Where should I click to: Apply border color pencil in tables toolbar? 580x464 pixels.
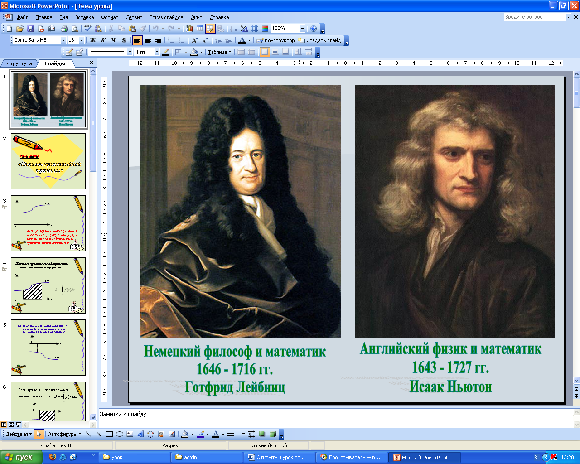click(x=165, y=52)
